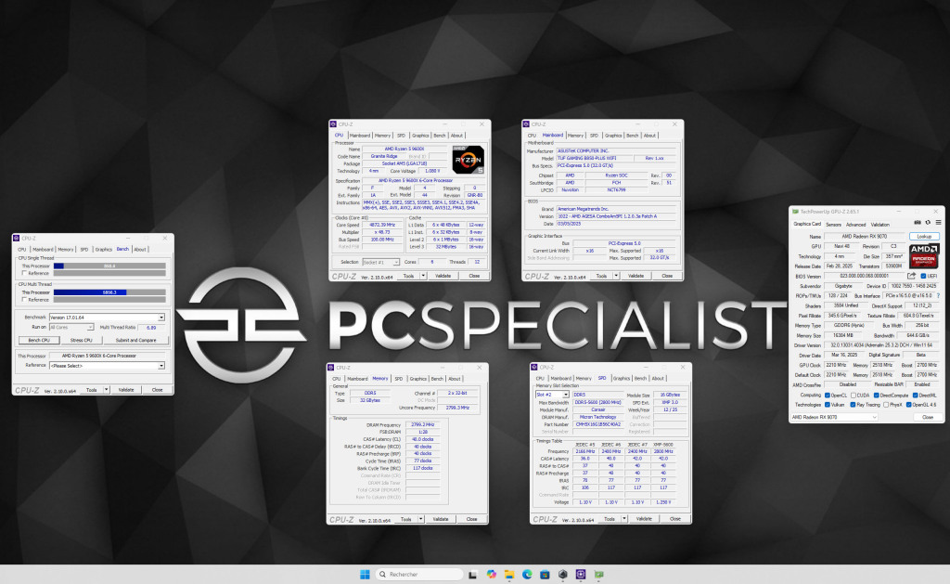
Task: Open the Reference Please Select dropdown
Action: pyautogui.click(x=108, y=366)
